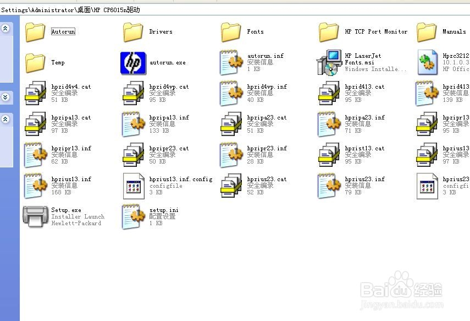The width and height of the screenshot is (470, 321).
Task: Select the Temp folder icon
Action: (35, 63)
